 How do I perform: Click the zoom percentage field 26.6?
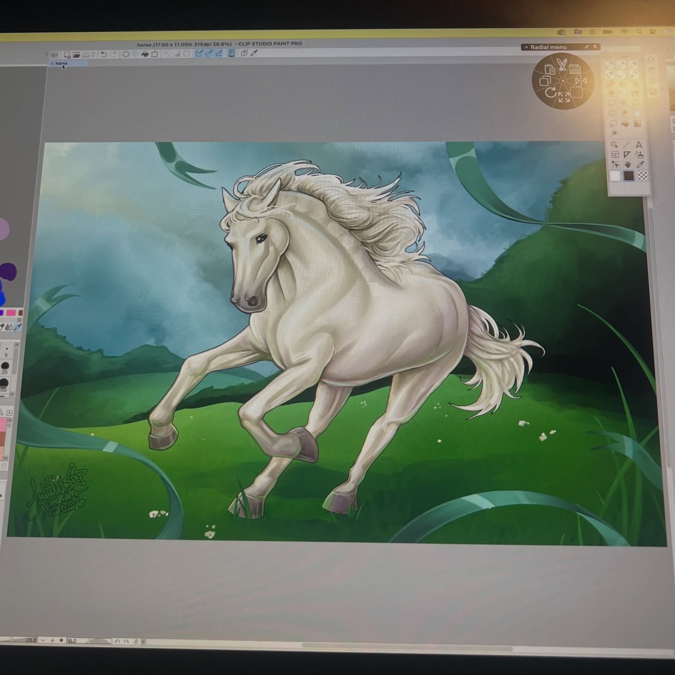pyautogui.click(x=25, y=640)
